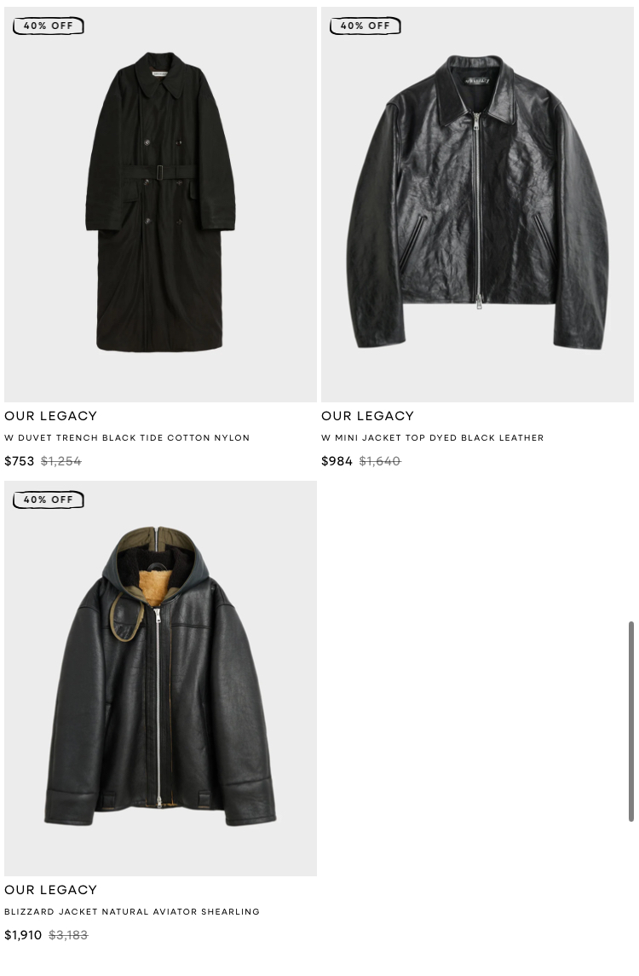The image size is (639, 976).
Task: Click the 40% OFF badge on leather jacket
Action: click(366, 26)
